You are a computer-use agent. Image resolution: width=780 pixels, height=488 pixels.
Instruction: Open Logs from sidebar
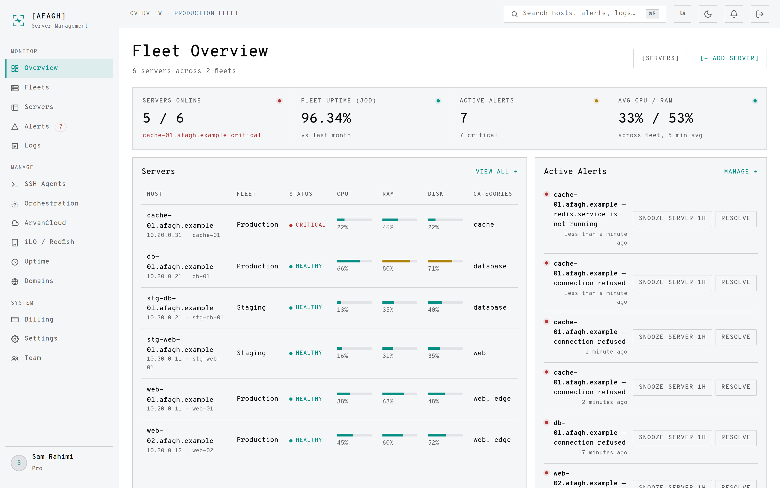tap(59, 146)
